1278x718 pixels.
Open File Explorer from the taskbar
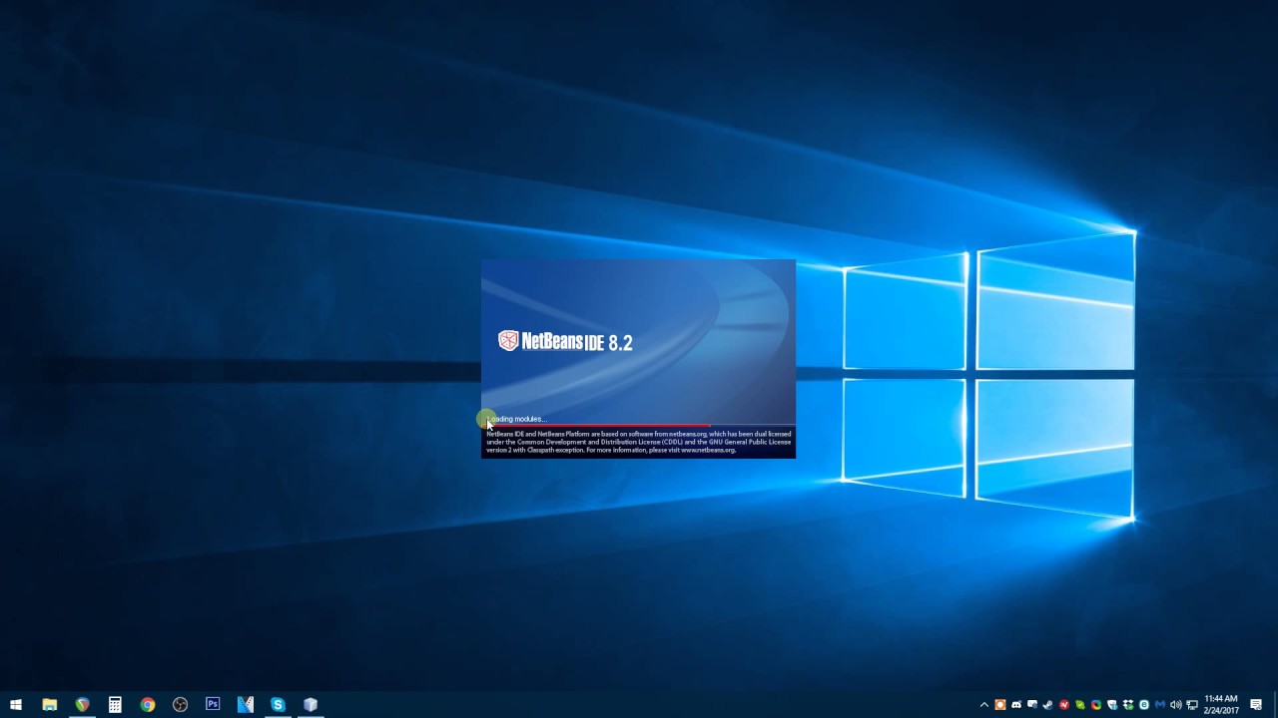click(x=49, y=704)
